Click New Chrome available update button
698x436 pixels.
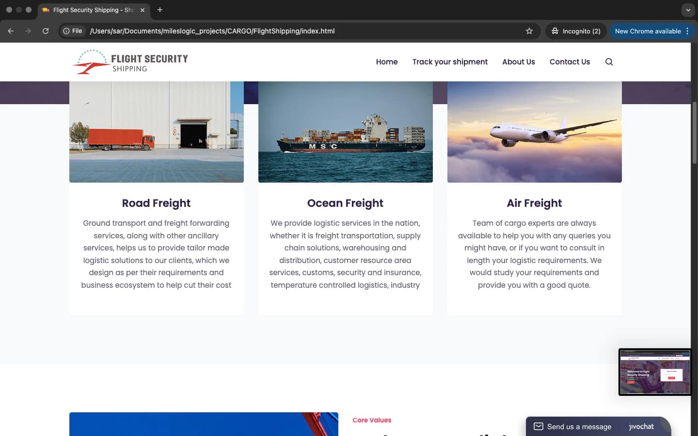648,31
